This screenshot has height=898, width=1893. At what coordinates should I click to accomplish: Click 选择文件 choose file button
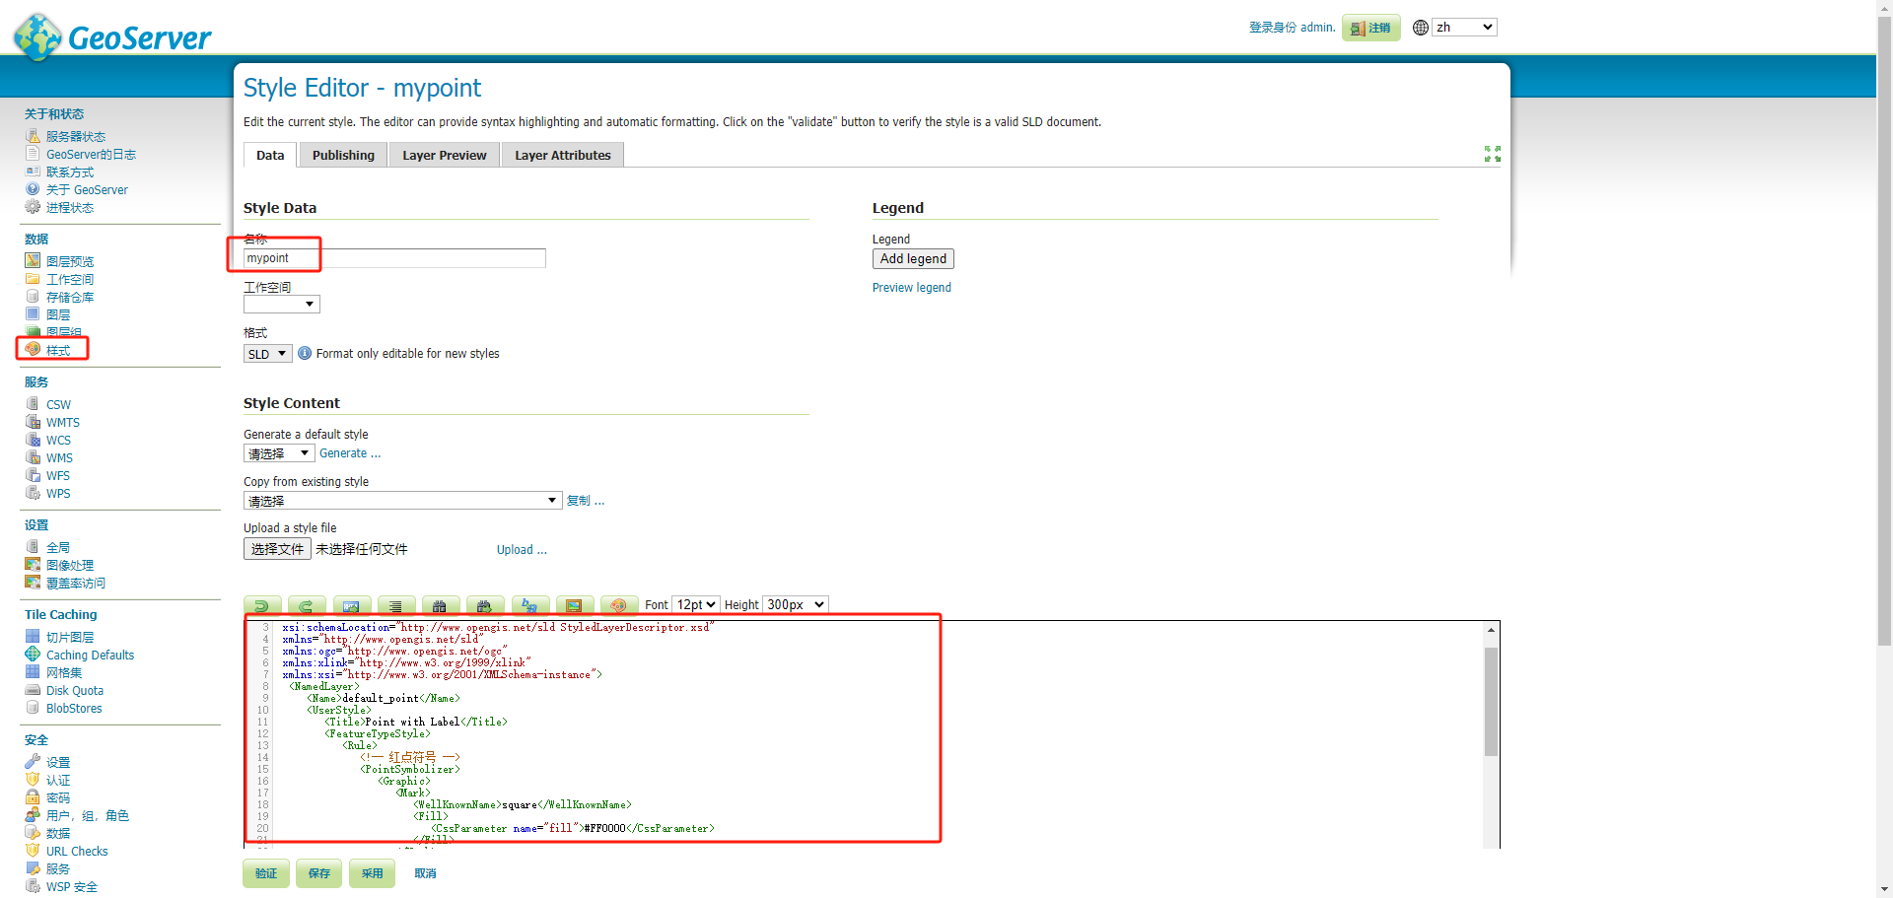tap(278, 549)
